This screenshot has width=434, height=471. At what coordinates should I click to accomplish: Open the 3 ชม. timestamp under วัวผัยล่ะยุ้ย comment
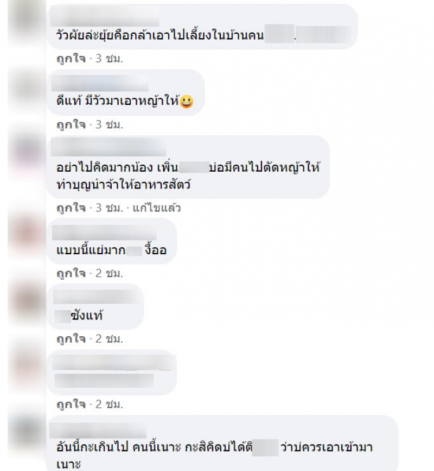pos(109,58)
